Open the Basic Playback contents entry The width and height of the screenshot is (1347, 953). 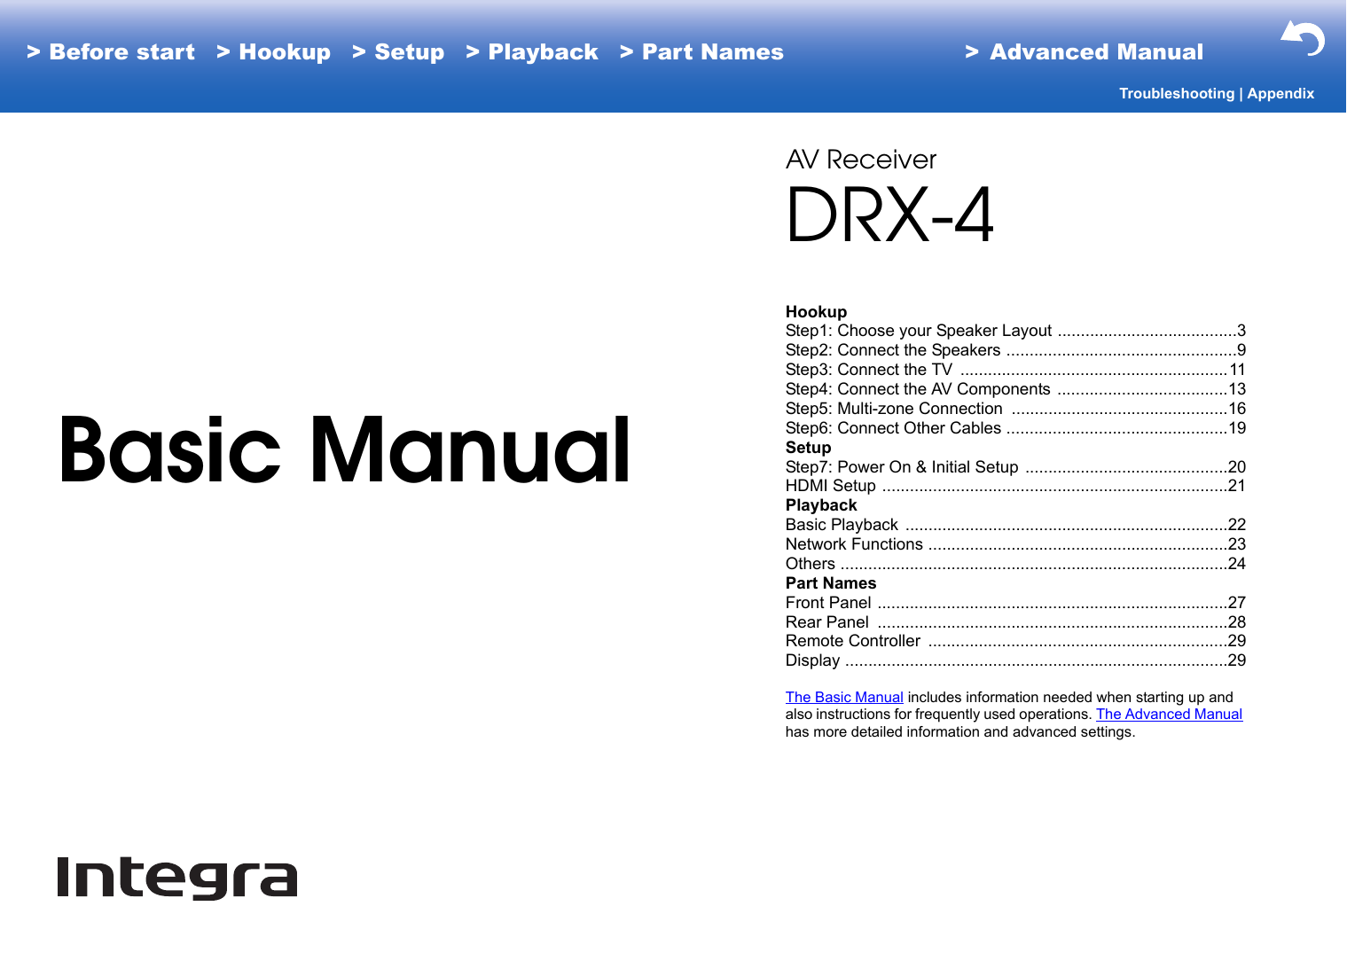1015,525
